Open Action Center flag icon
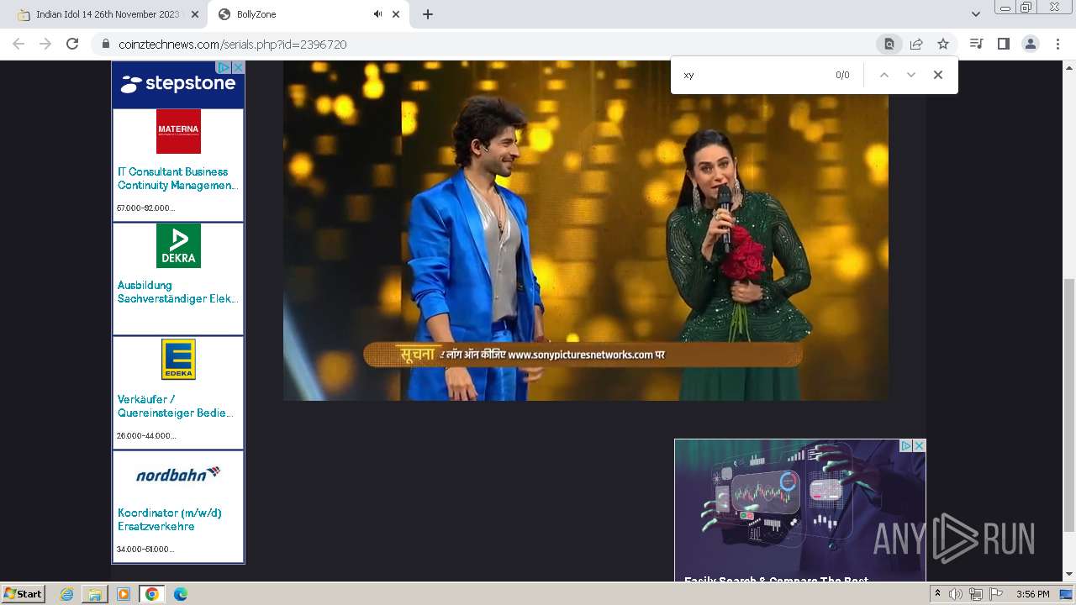 coord(996,594)
